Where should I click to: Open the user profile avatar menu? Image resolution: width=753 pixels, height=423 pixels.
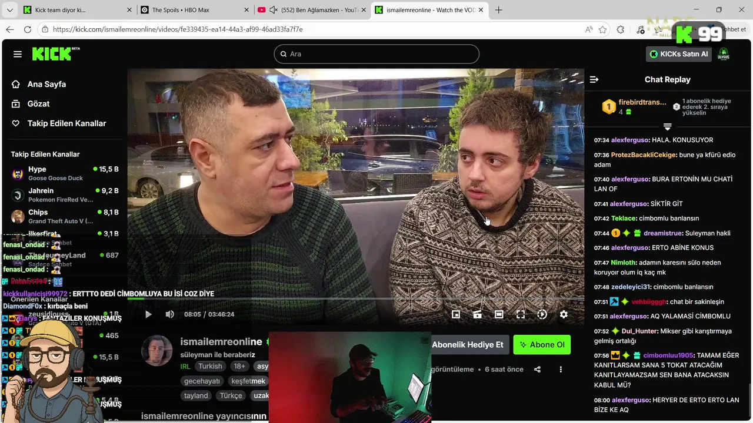724,54
